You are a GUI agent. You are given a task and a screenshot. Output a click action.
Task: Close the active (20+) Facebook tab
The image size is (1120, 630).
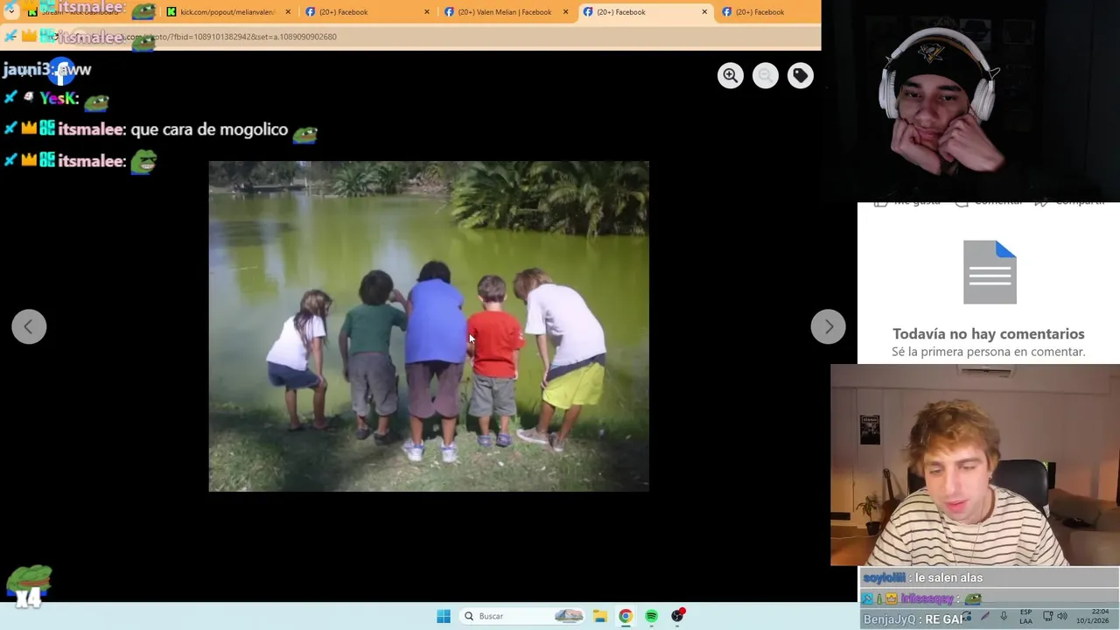(x=704, y=12)
